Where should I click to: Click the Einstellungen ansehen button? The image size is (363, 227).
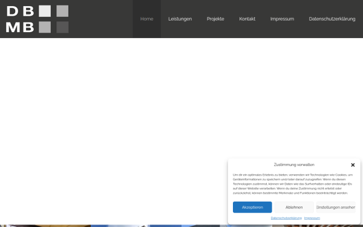[336, 207]
